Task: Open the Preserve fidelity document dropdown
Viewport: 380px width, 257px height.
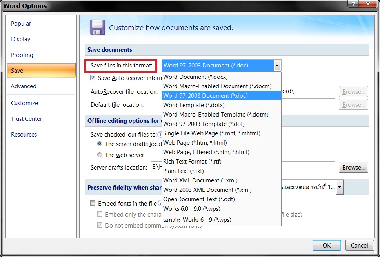Action: point(340,188)
